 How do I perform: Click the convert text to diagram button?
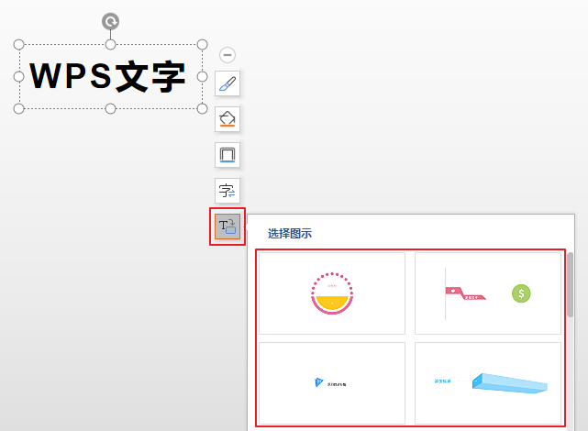227,227
